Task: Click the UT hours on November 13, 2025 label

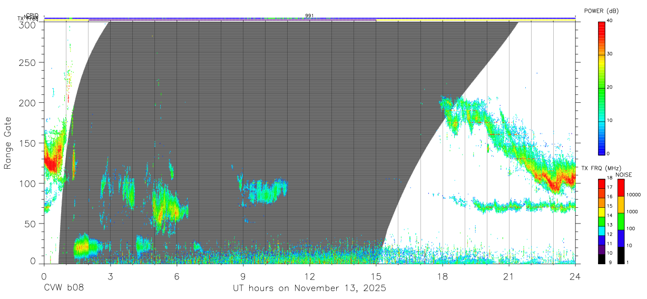Action: click(310, 288)
